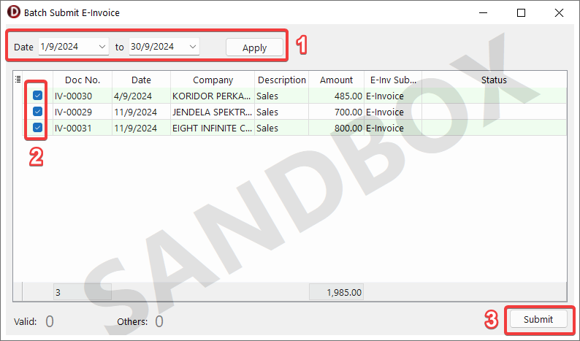Deselect the IV-00031 row checkbox
Image resolution: width=580 pixels, height=341 pixels.
37,128
